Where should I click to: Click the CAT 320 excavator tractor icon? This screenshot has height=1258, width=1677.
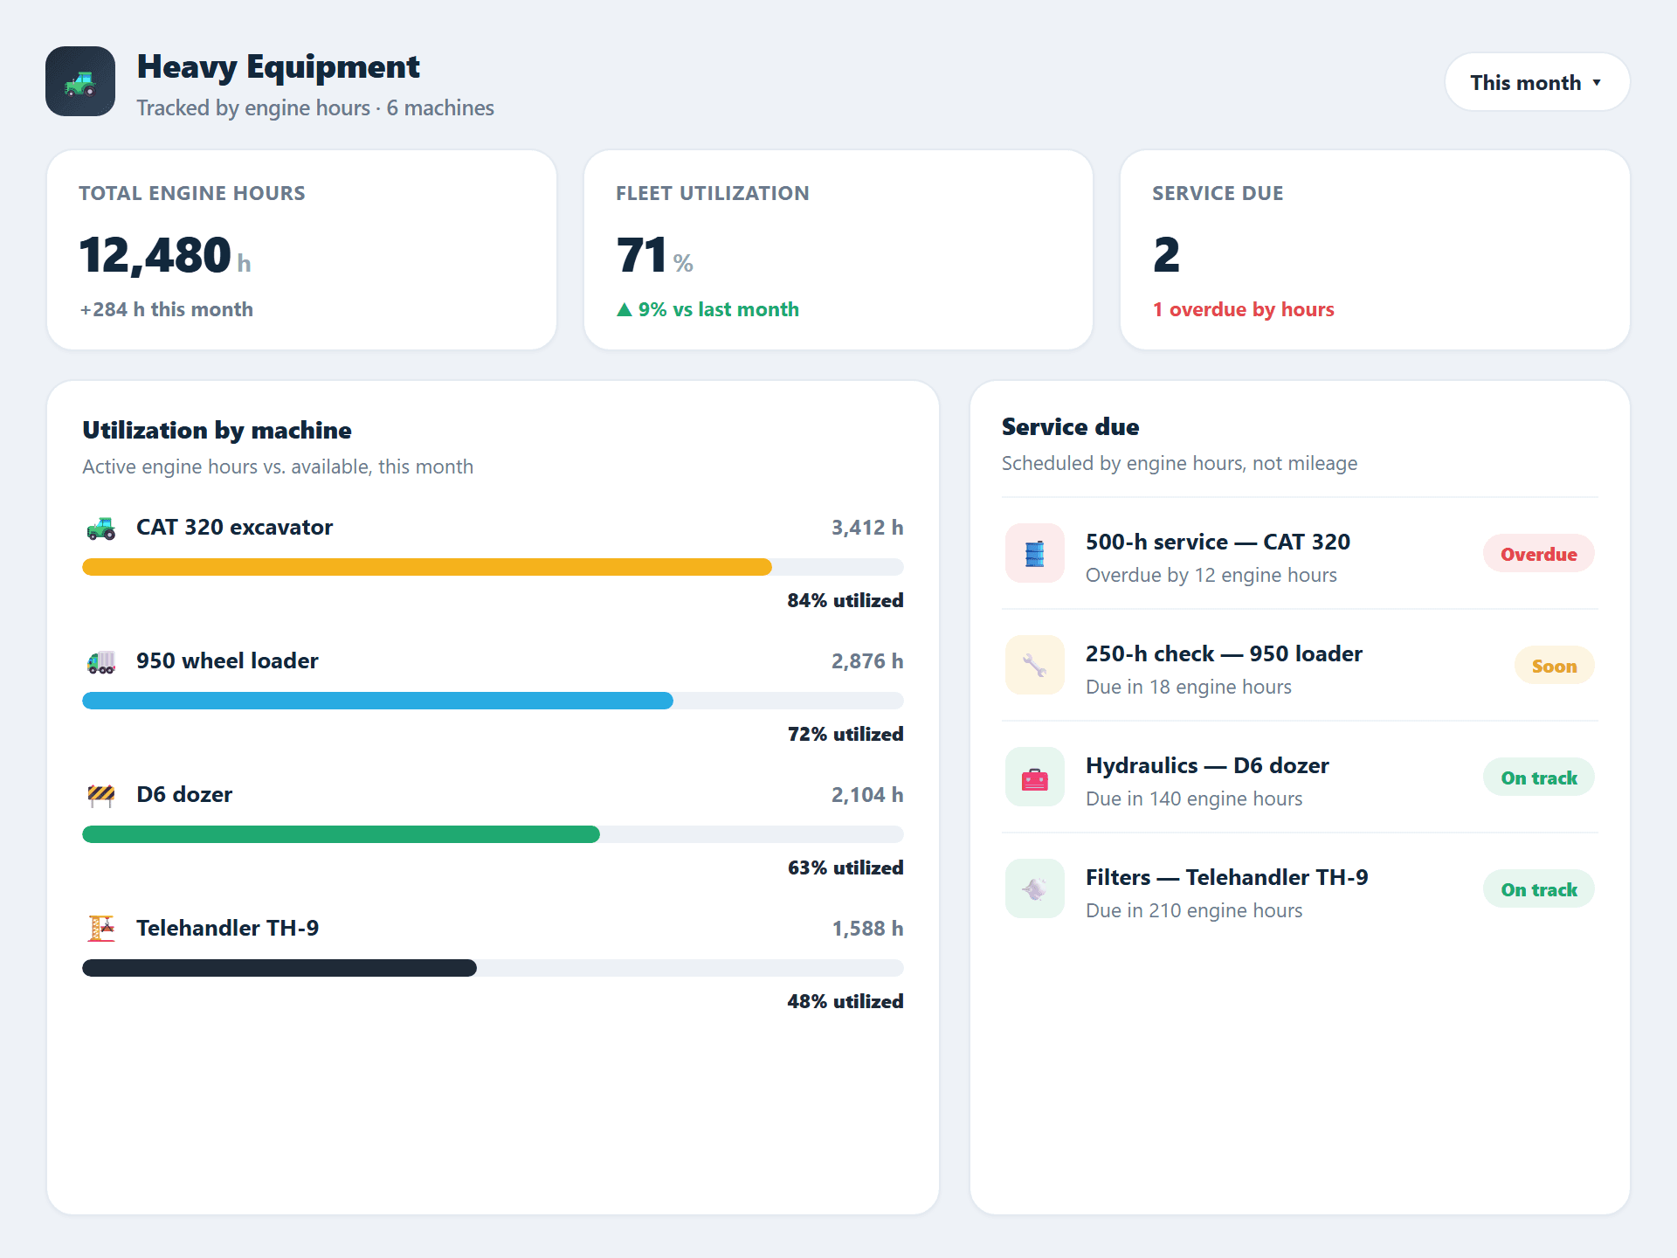pos(101,528)
